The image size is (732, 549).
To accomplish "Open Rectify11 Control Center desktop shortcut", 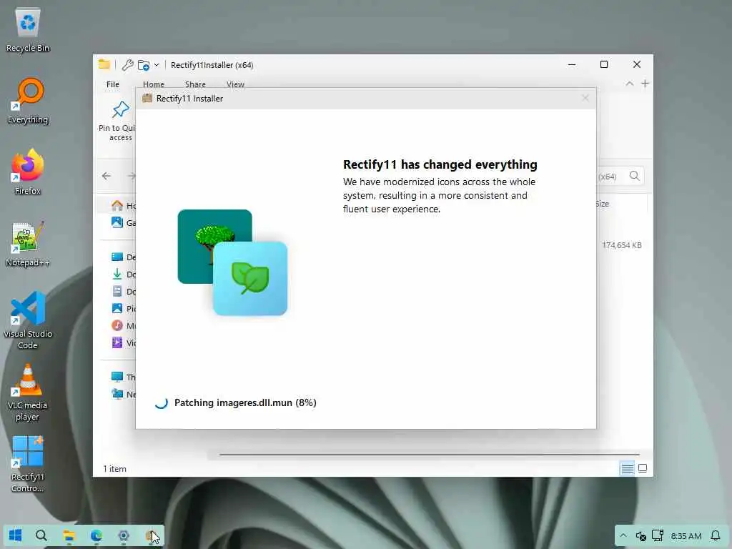I will click(28, 464).
